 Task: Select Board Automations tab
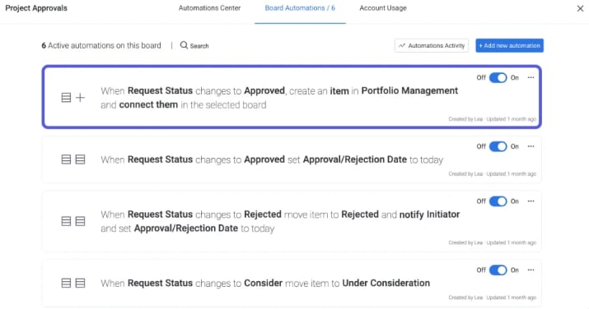click(x=300, y=8)
